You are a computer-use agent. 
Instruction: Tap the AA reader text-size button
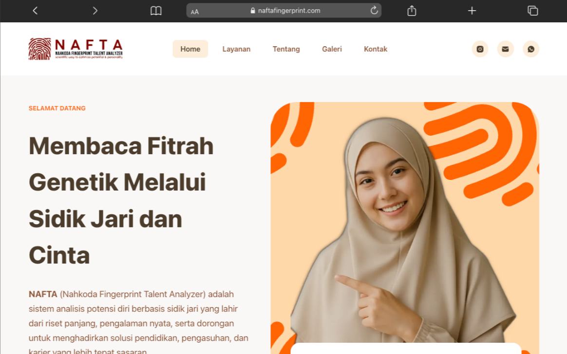[x=195, y=12]
